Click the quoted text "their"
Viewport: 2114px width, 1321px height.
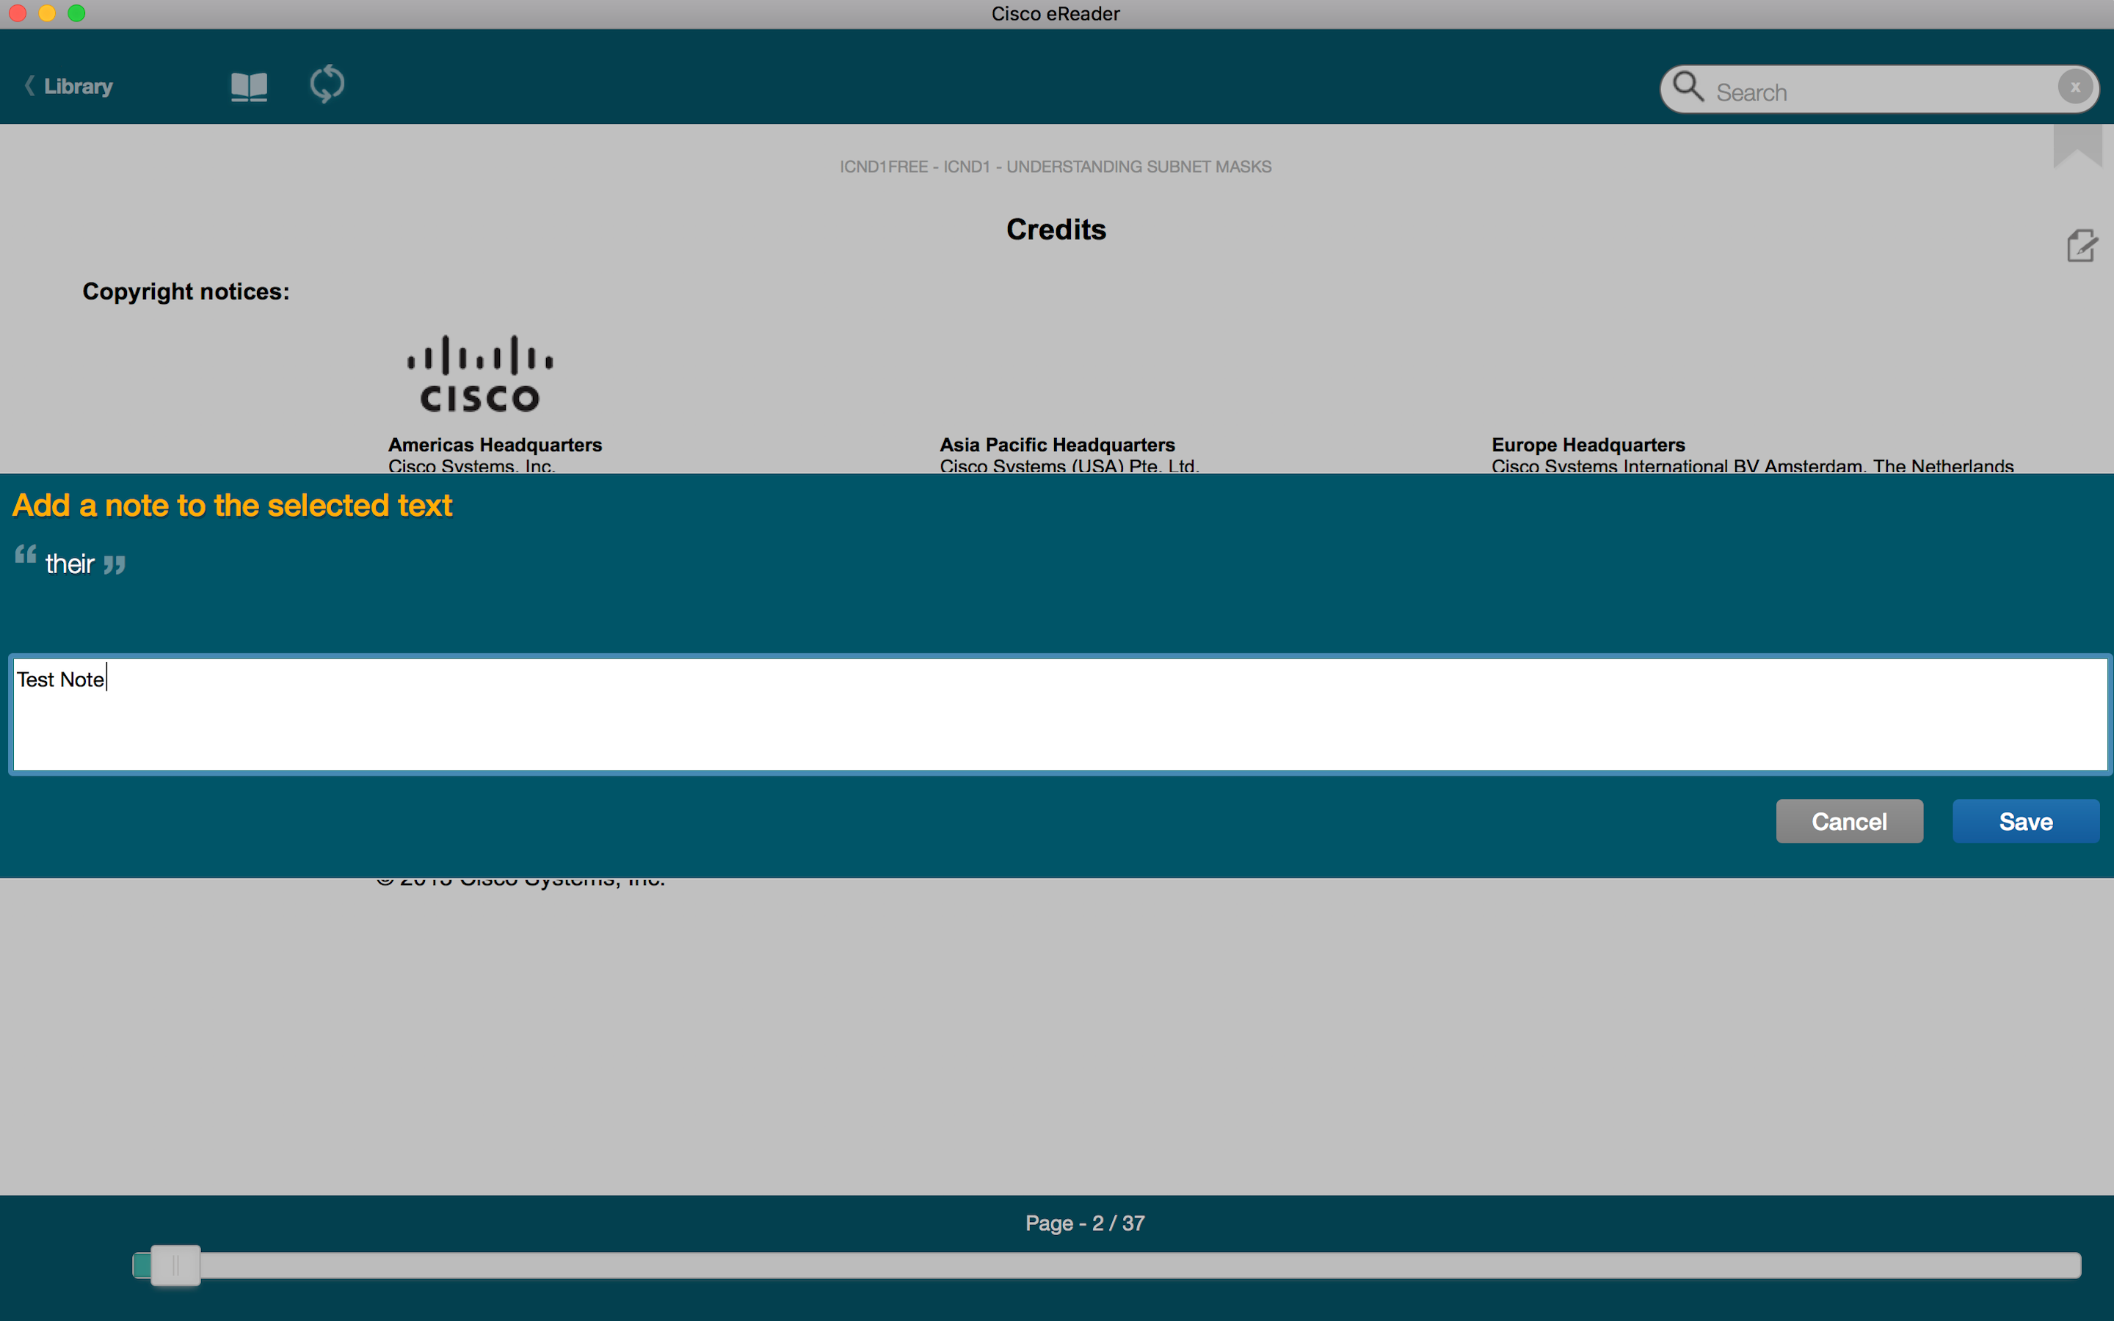coord(70,564)
